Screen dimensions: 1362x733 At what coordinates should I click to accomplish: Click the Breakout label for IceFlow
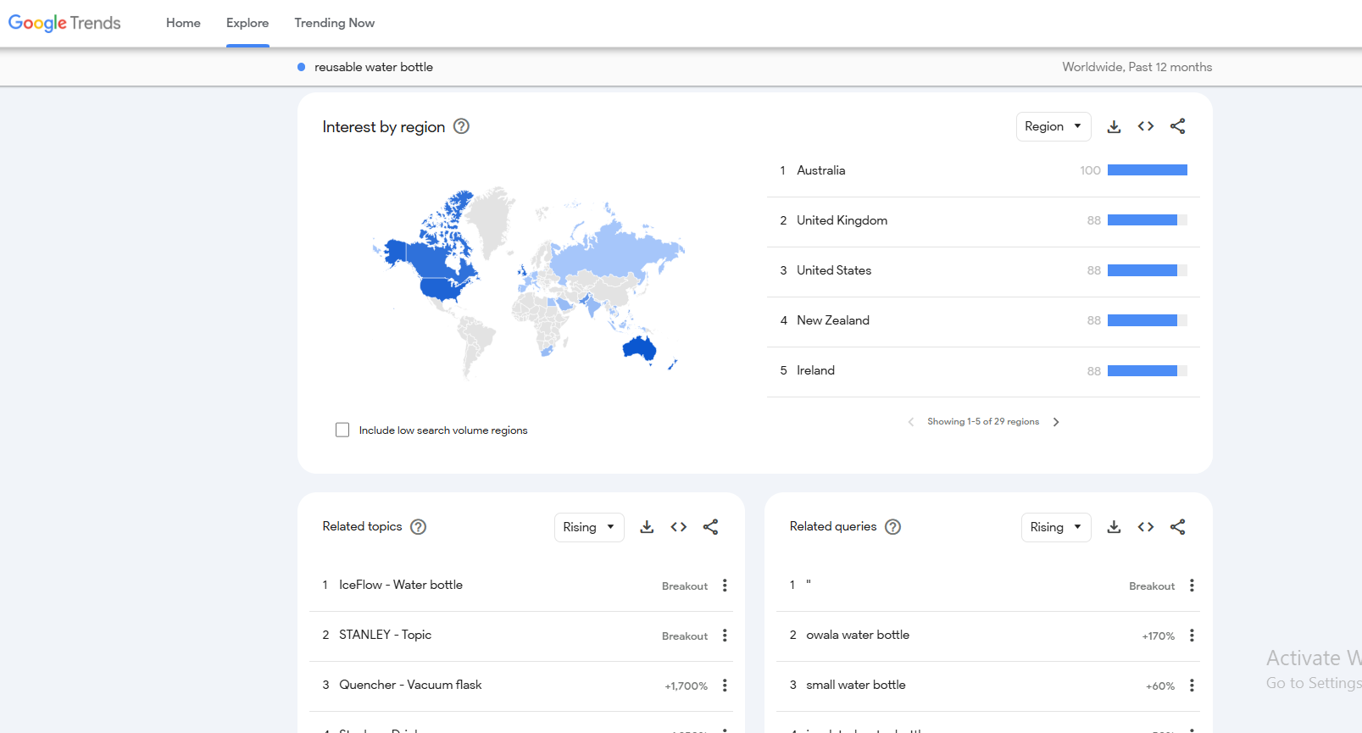(685, 586)
